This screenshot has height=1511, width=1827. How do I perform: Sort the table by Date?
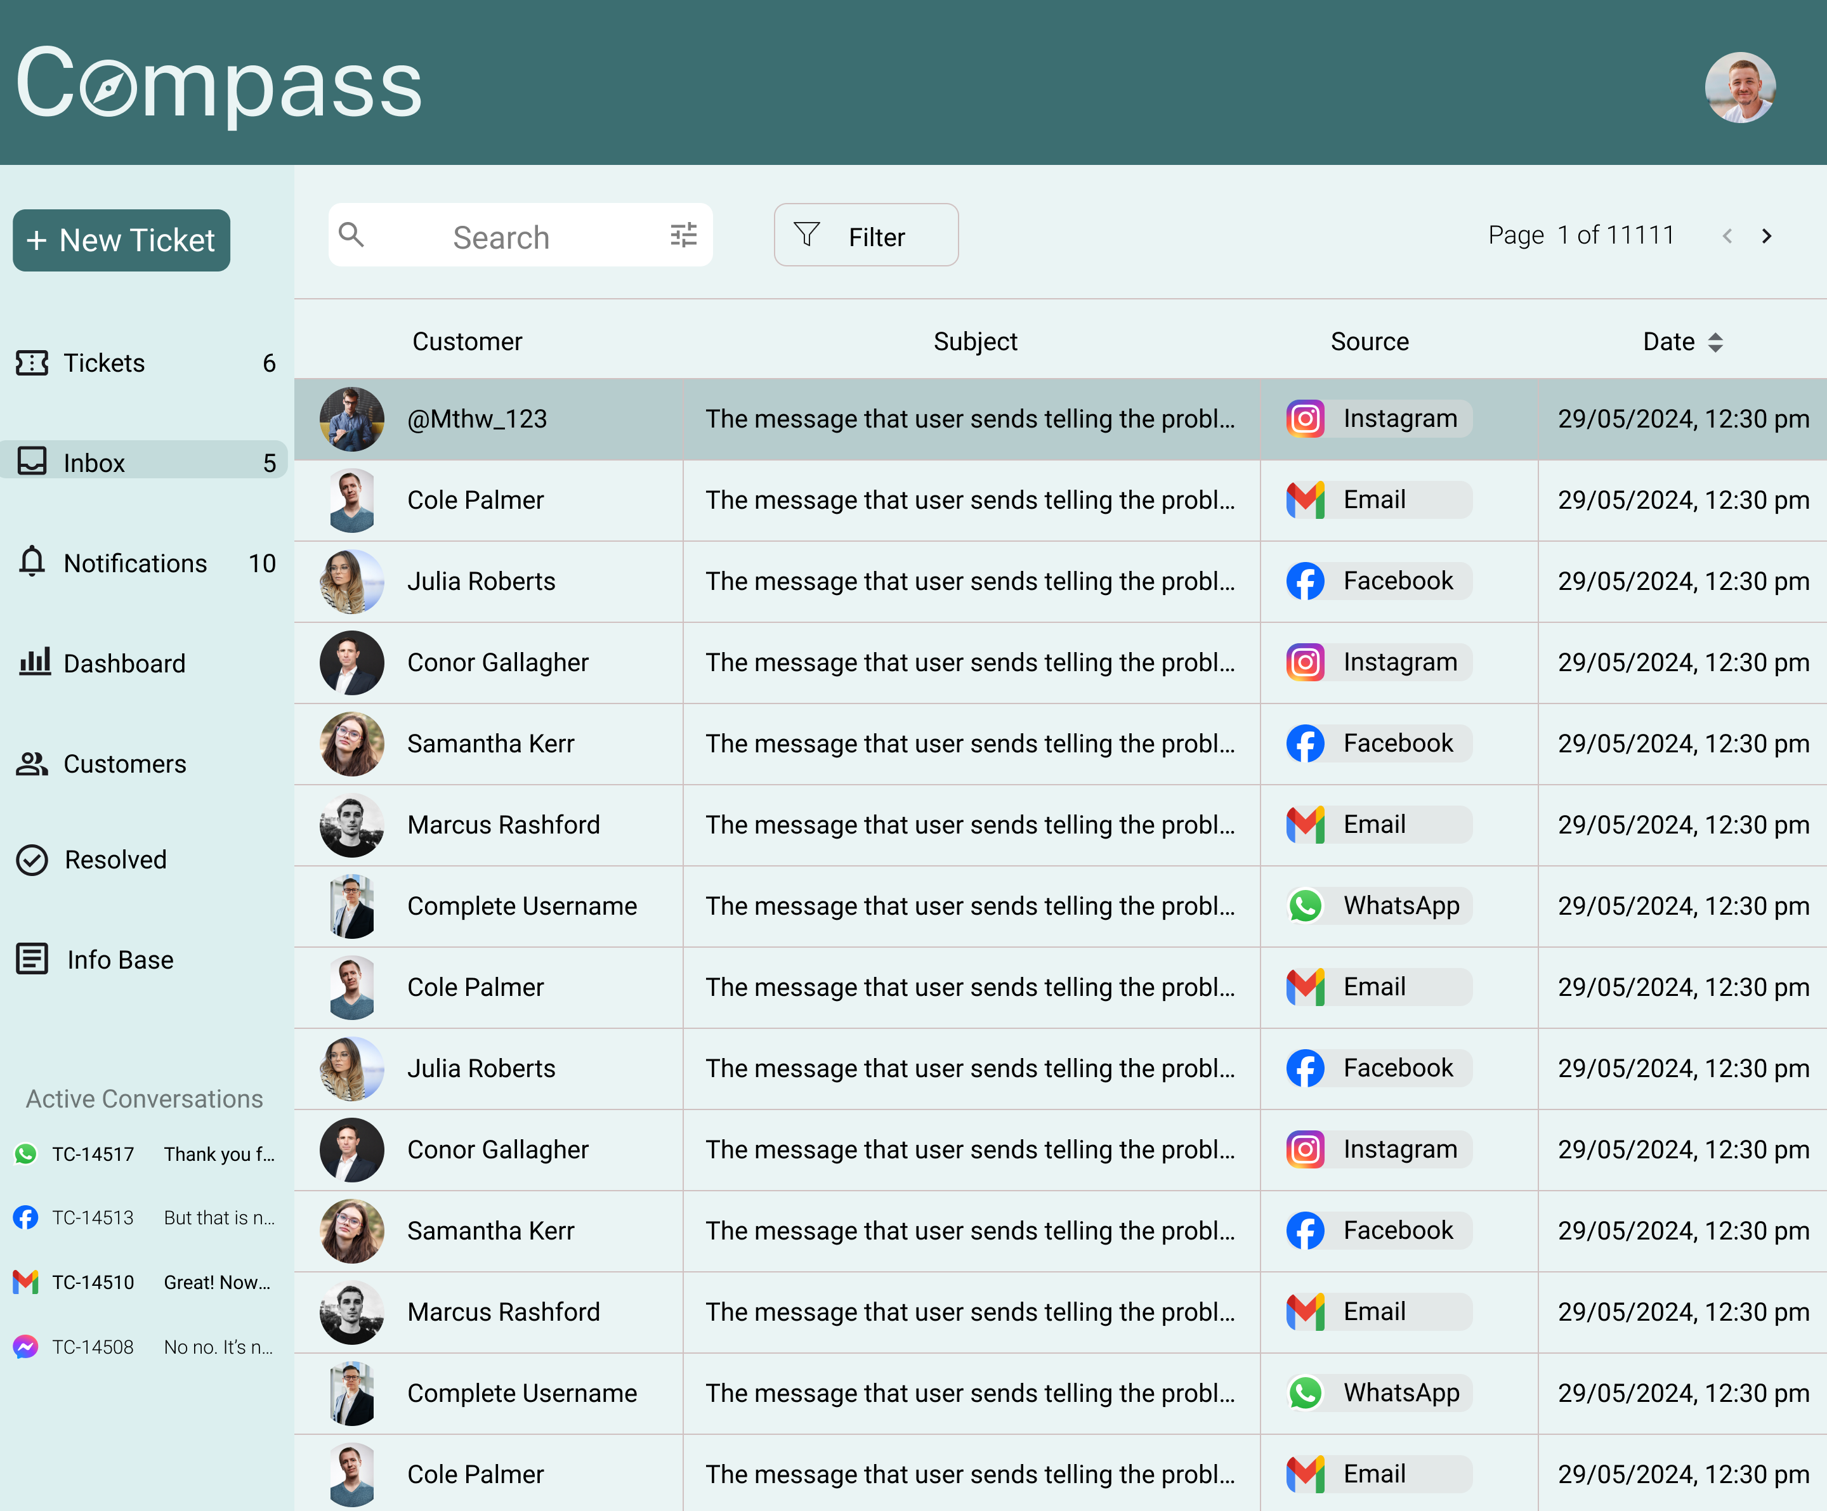(1715, 341)
